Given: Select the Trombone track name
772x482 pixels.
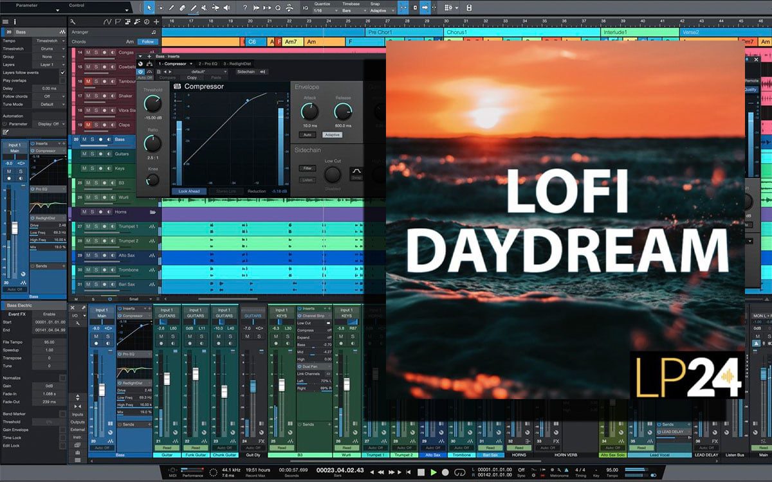Looking at the screenshot, I should tap(127, 270).
